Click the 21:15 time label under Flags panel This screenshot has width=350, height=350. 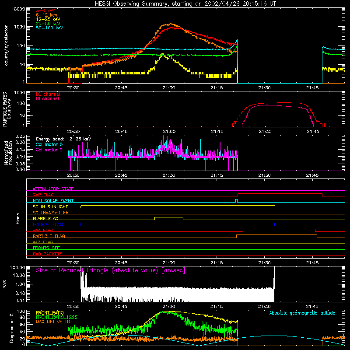click(217, 263)
